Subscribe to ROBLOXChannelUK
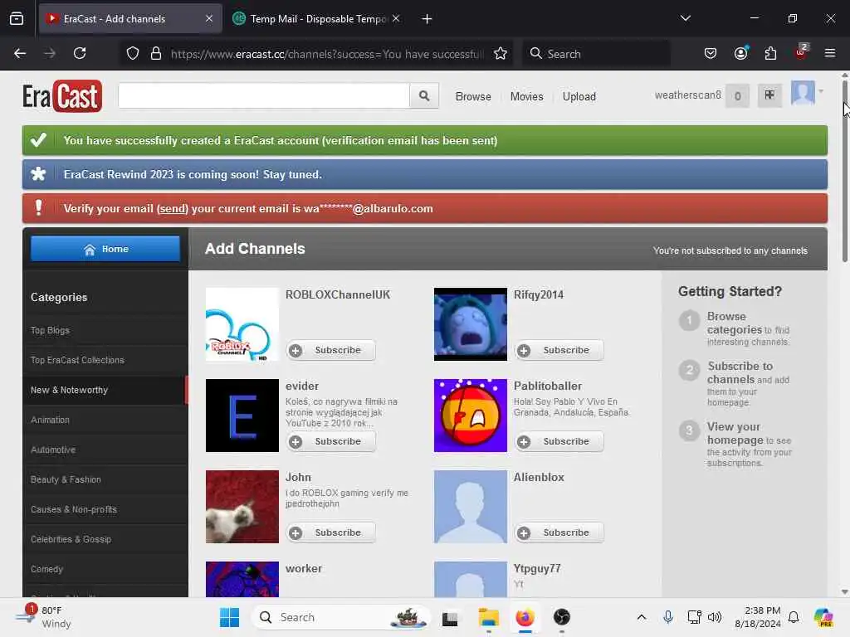Image resolution: width=850 pixels, height=637 pixels. pyautogui.click(x=330, y=351)
